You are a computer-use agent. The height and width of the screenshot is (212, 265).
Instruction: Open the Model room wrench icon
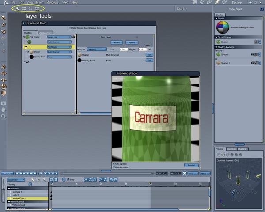click(x=202, y=2)
